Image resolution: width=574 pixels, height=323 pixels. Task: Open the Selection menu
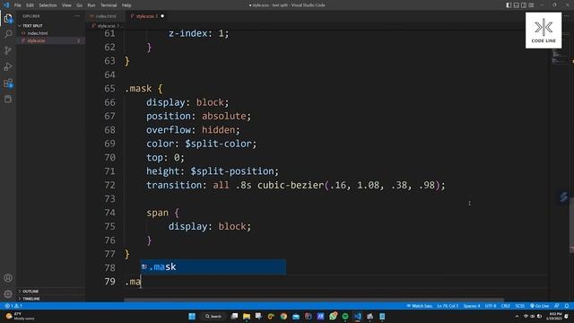(x=48, y=5)
